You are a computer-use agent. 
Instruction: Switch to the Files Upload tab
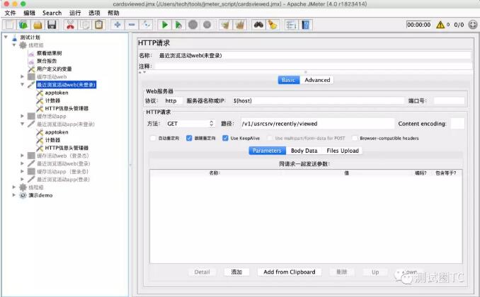point(343,151)
